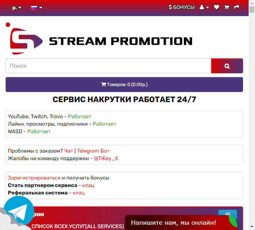Click the Поиск search input field
Viewport: 255px width, 230px height.
click(x=109, y=66)
